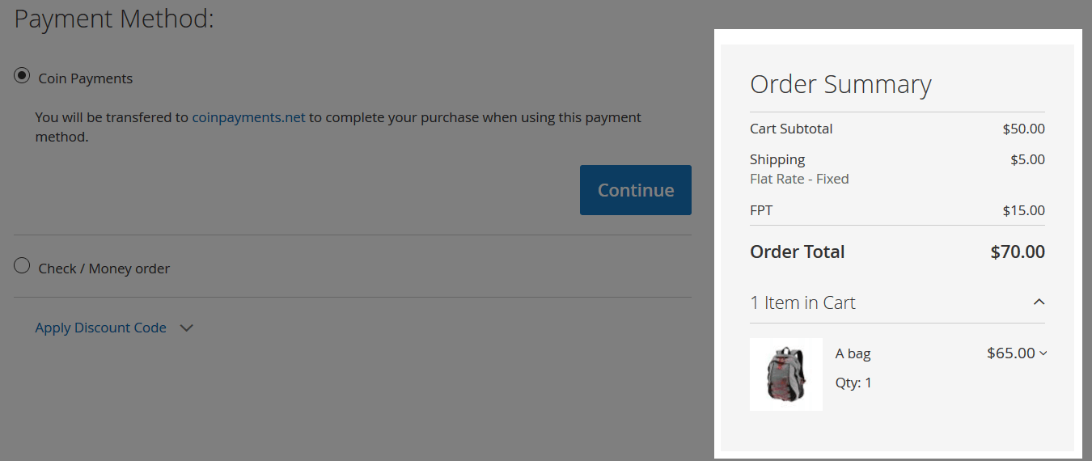The width and height of the screenshot is (1092, 461).
Task: Select the Coin Payments radio button
Action: point(23,76)
